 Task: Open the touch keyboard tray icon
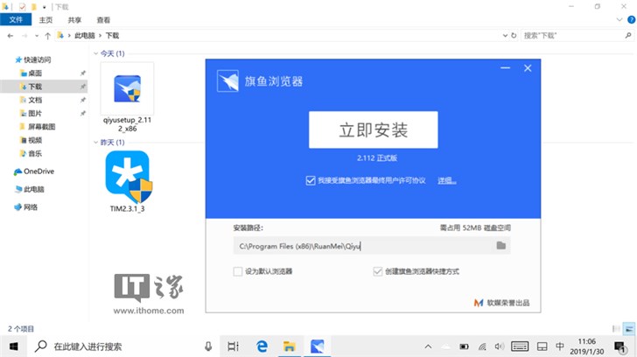520,346
